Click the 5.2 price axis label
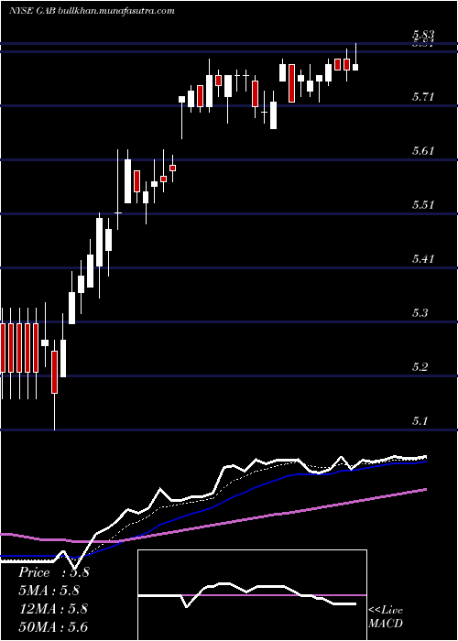Image resolution: width=458 pixels, height=641 pixels. [x=420, y=367]
